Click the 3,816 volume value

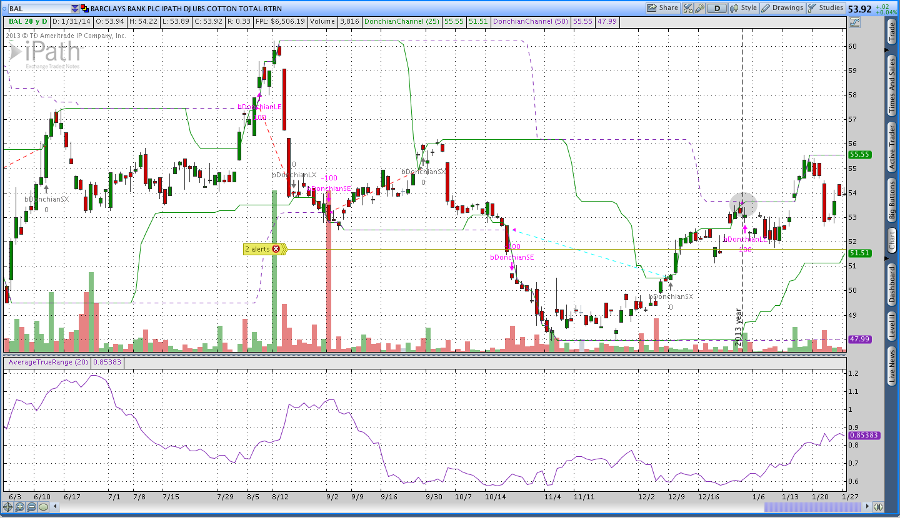(x=349, y=21)
